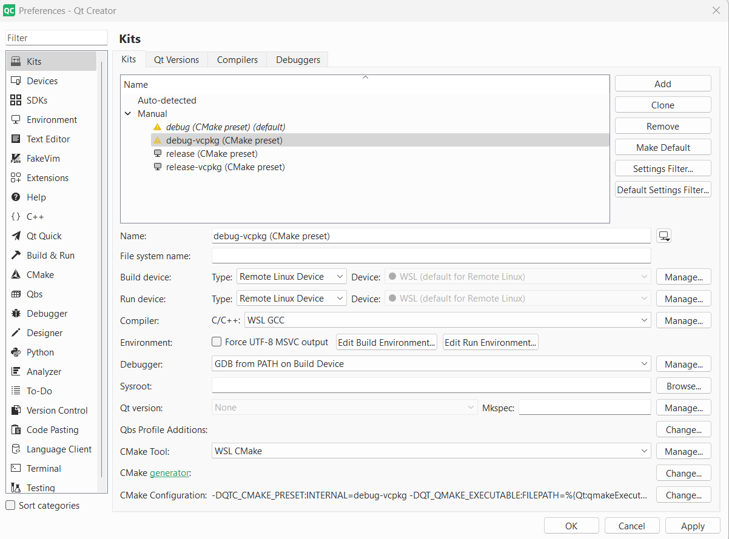Image resolution: width=729 pixels, height=539 pixels.
Task: Open the Run device Type dropdown
Action: pyautogui.click(x=292, y=299)
